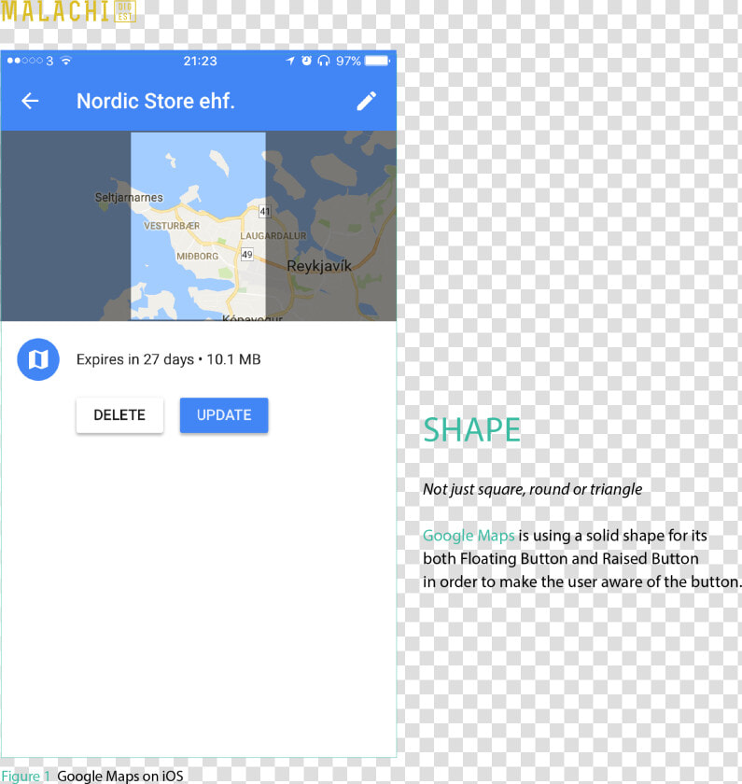
Task: Tap the blue offline map icon
Action: tap(38, 359)
